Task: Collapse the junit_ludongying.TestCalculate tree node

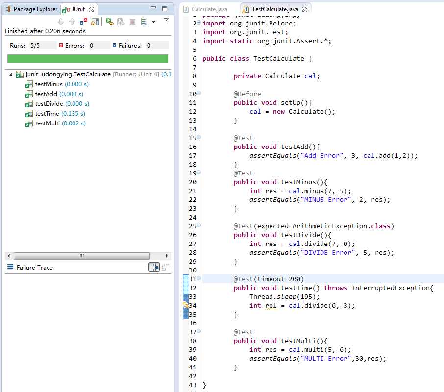Action: coord(11,74)
